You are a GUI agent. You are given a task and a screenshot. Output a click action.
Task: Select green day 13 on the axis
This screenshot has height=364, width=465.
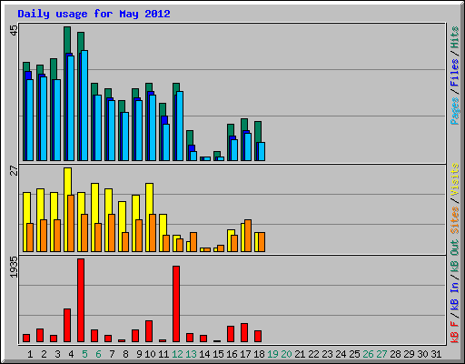click(191, 354)
